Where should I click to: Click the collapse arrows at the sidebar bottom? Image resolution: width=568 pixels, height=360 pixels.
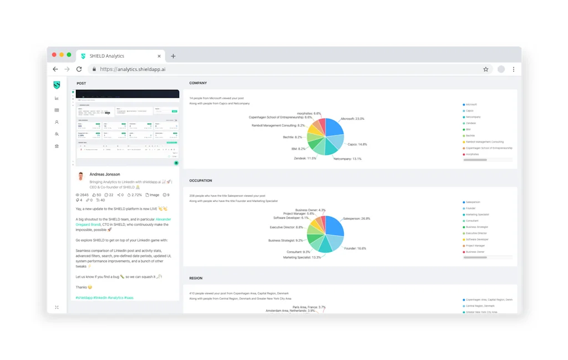point(57,306)
